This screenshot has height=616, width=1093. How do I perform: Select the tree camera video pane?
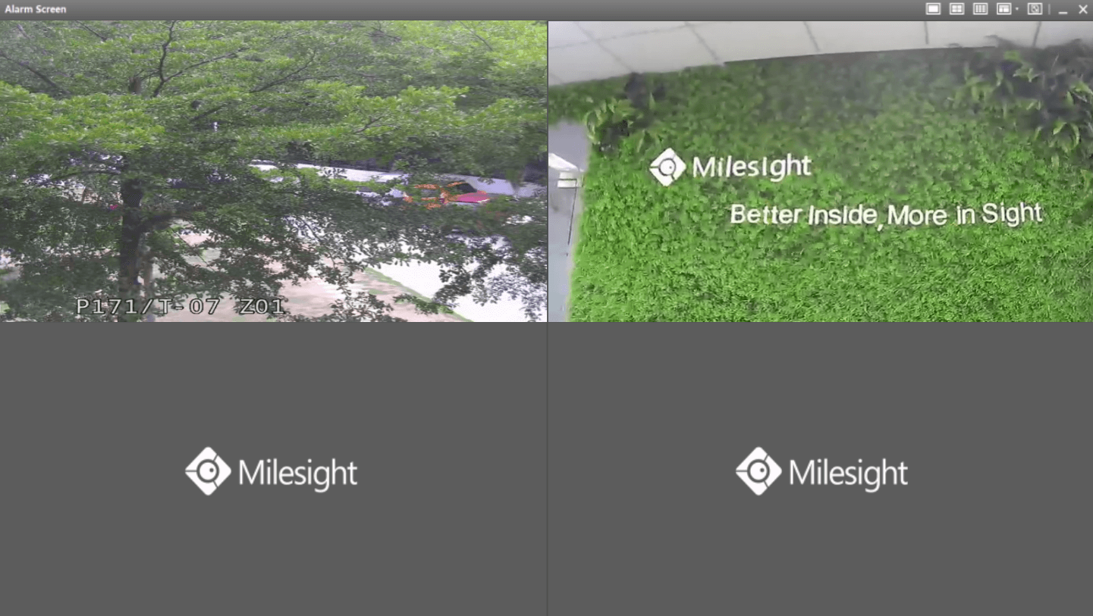(273, 171)
